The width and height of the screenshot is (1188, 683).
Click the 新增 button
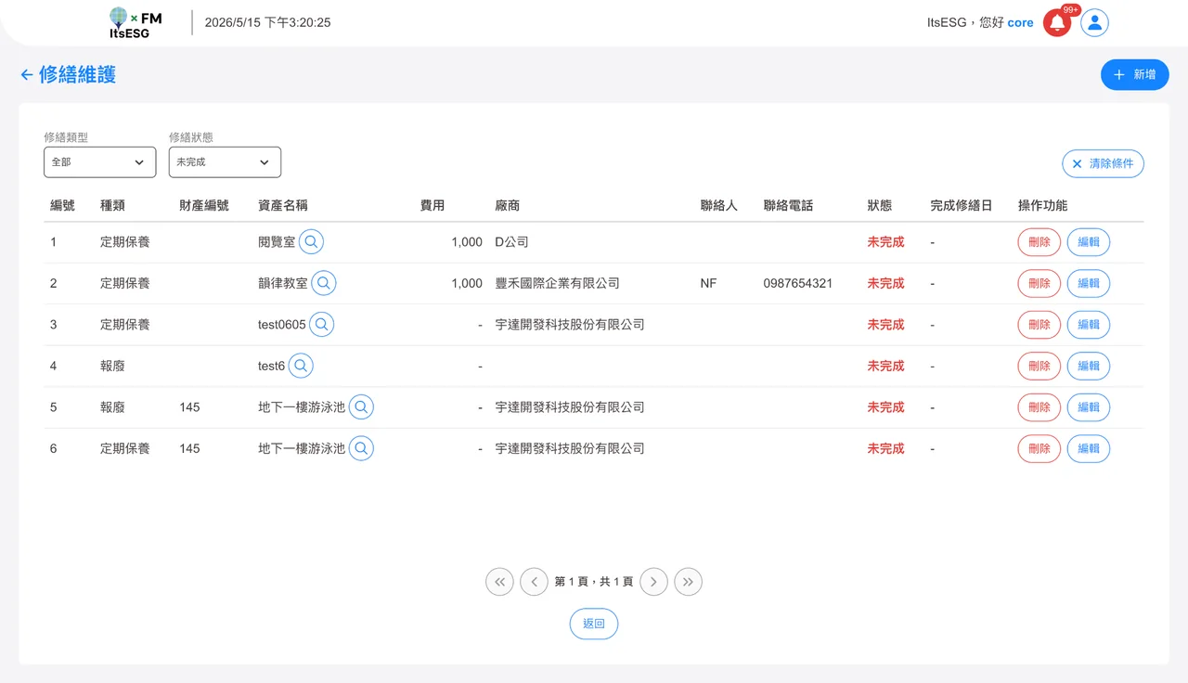pyautogui.click(x=1135, y=74)
